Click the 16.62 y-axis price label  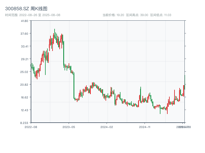pyautogui.click(x=25, y=97)
